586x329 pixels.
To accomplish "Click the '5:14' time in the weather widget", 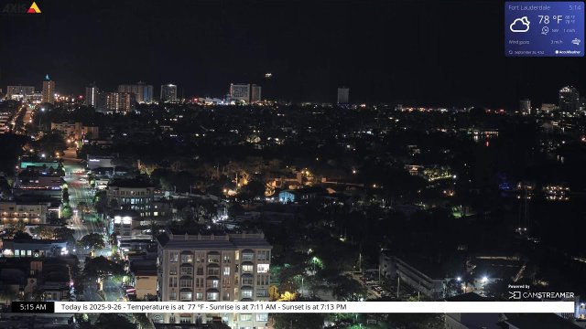I will click(x=575, y=8).
